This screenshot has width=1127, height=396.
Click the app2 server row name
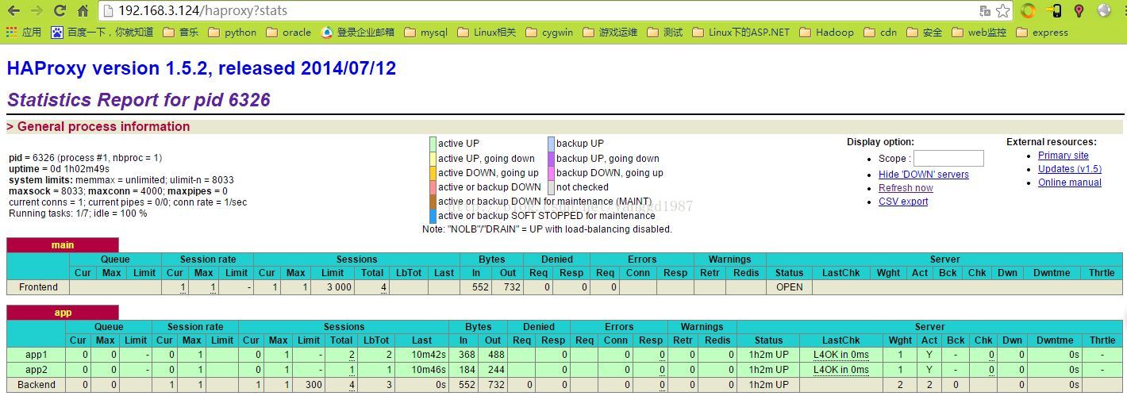37,370
